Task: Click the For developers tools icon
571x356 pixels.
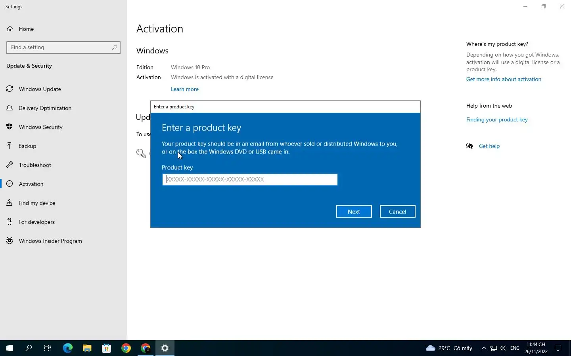Action: click(x=10, y=222)
